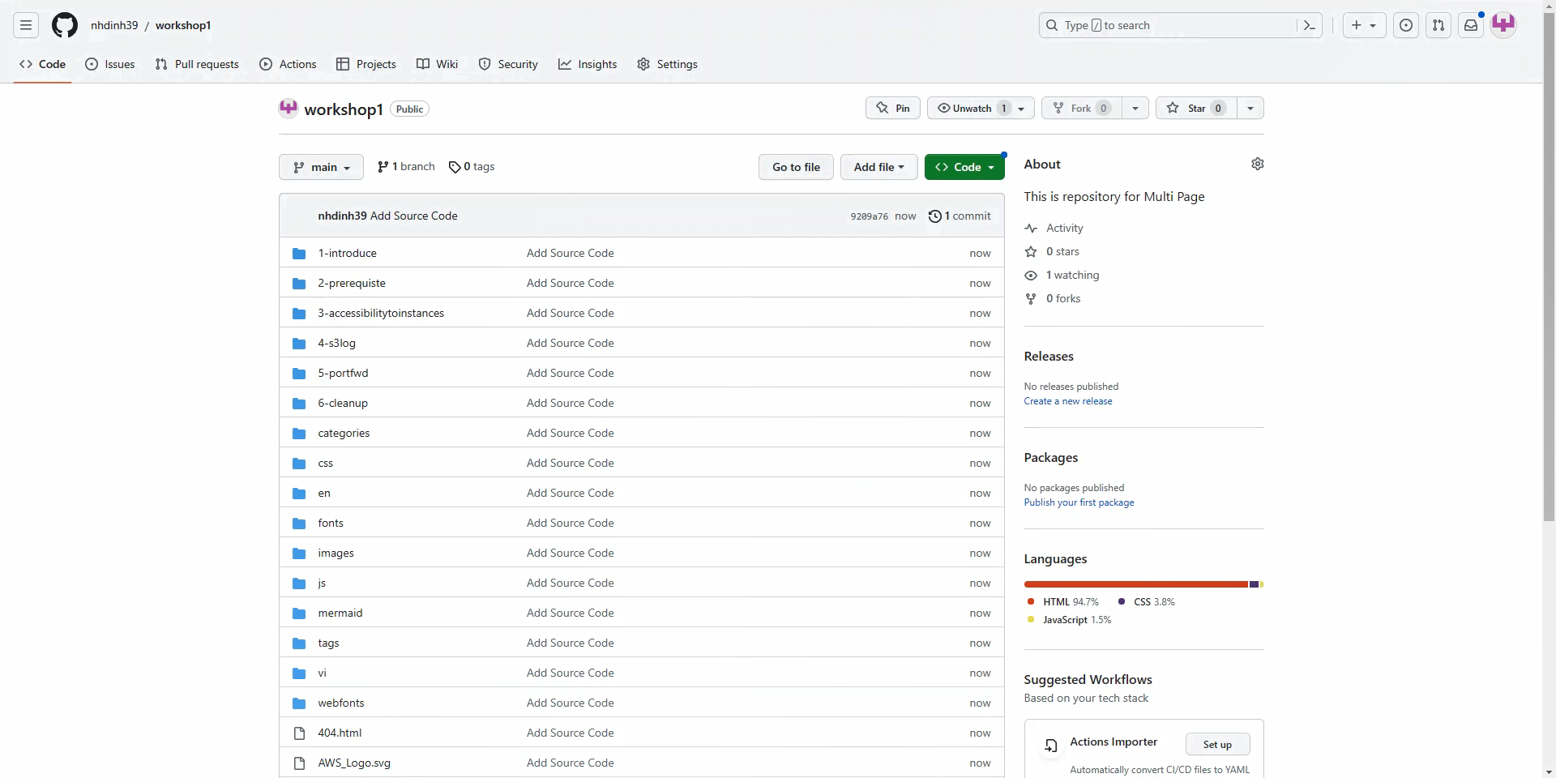Expand the green Code dropdown
The height and width of the screenshot is (778, 1556).
click(x=964, y=167)
